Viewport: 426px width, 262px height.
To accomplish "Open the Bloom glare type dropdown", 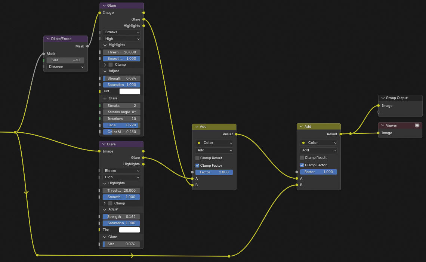I will [121, 171].
